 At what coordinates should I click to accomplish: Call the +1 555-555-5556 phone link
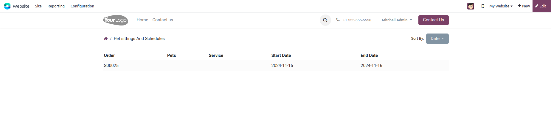(x=357, y=20)
